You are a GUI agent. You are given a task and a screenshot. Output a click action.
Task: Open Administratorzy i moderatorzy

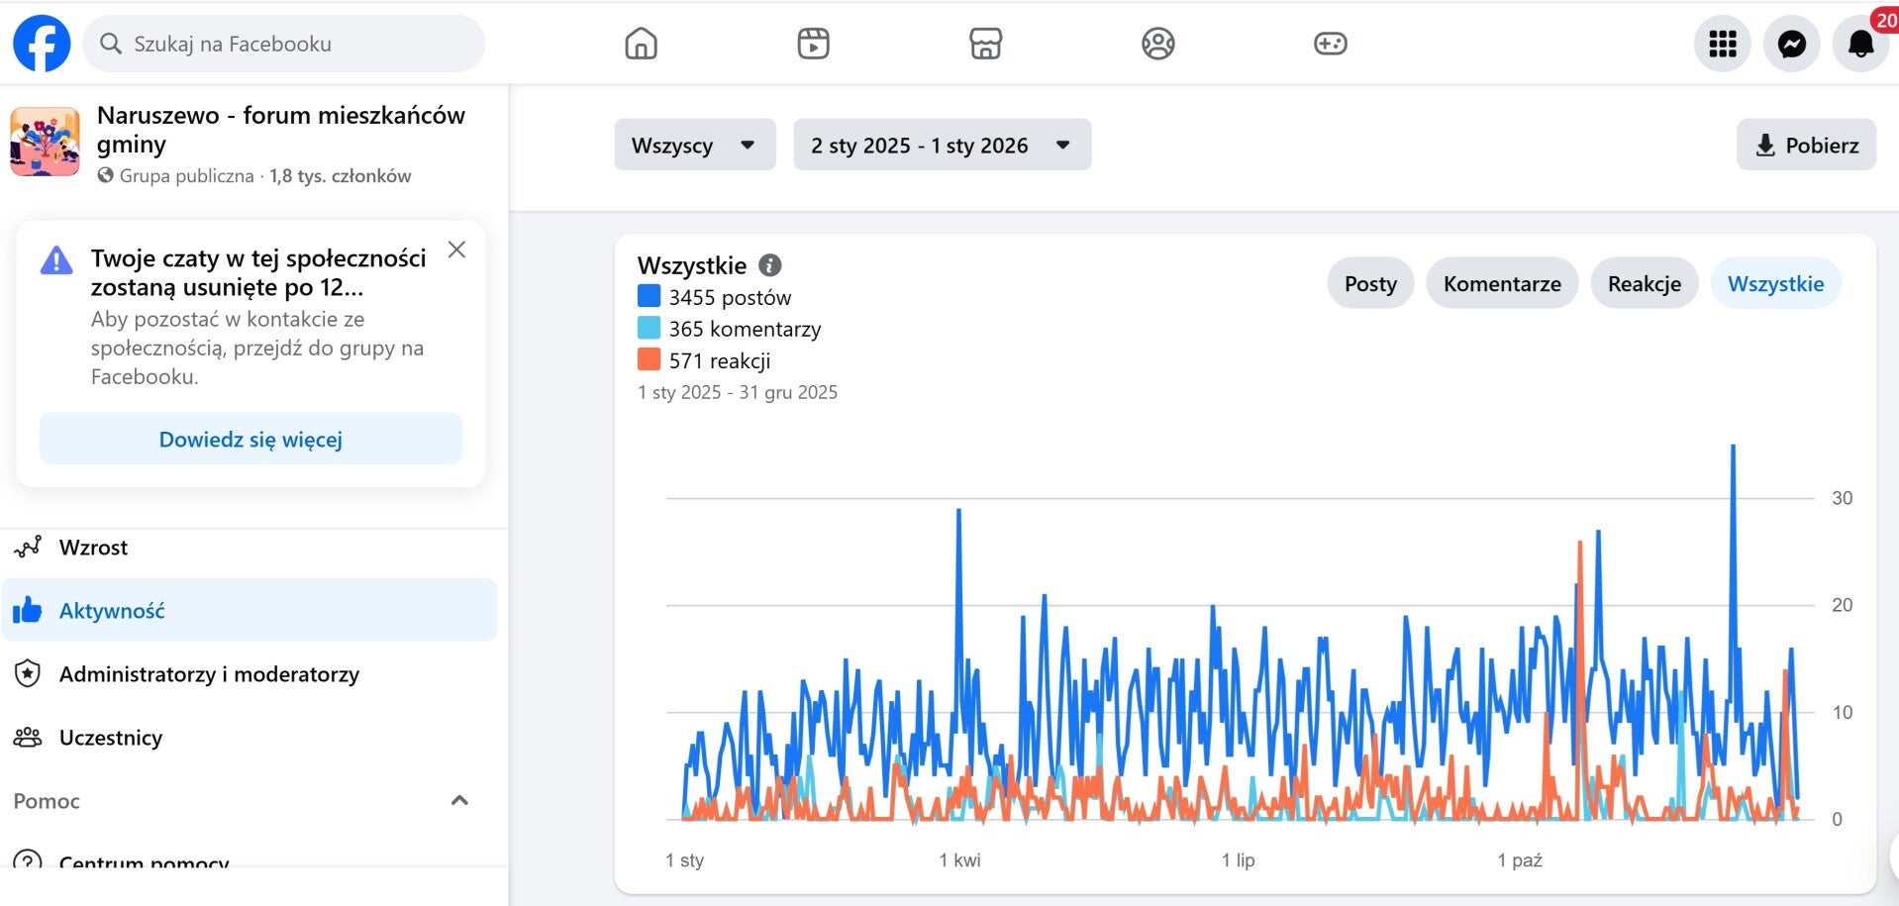[209, 674]
